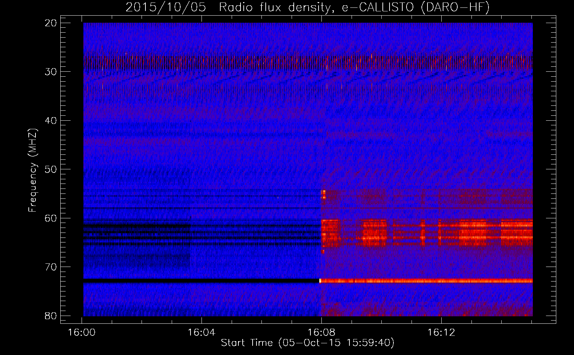Click the 'e-CALLISTO (DARO-HF)' title portion
The height and width of the screenshot is (355, 574).
tap(415, 7)
